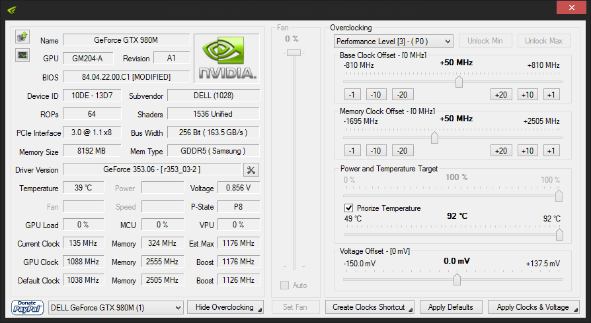Click +20 under Memory Clock Offset

tap(501, 151)
